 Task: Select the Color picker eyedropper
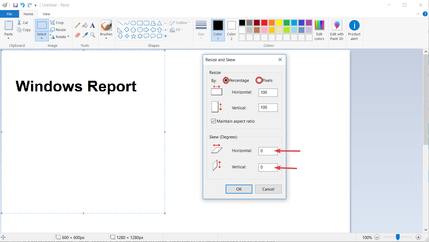coord(85,35)
